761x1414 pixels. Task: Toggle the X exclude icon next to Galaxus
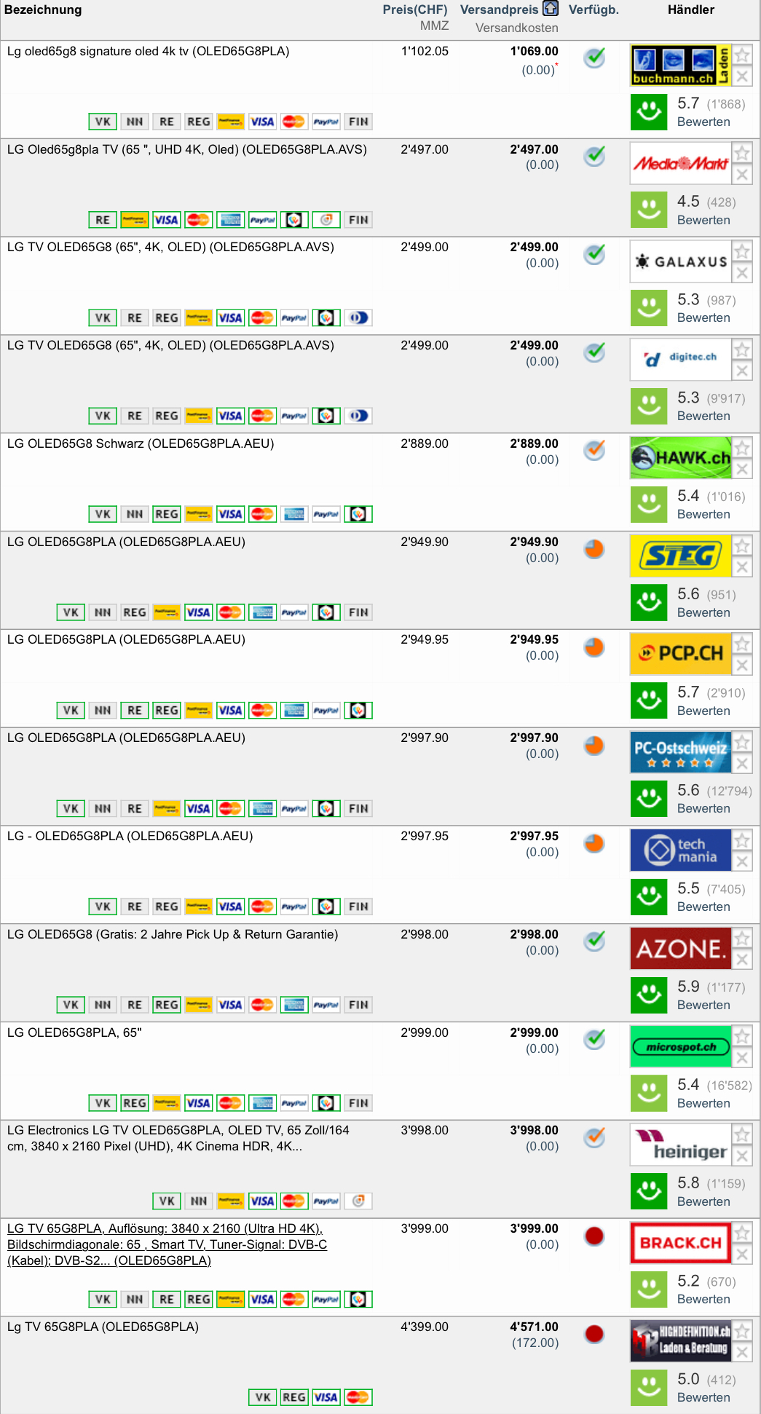click(742, 273)
